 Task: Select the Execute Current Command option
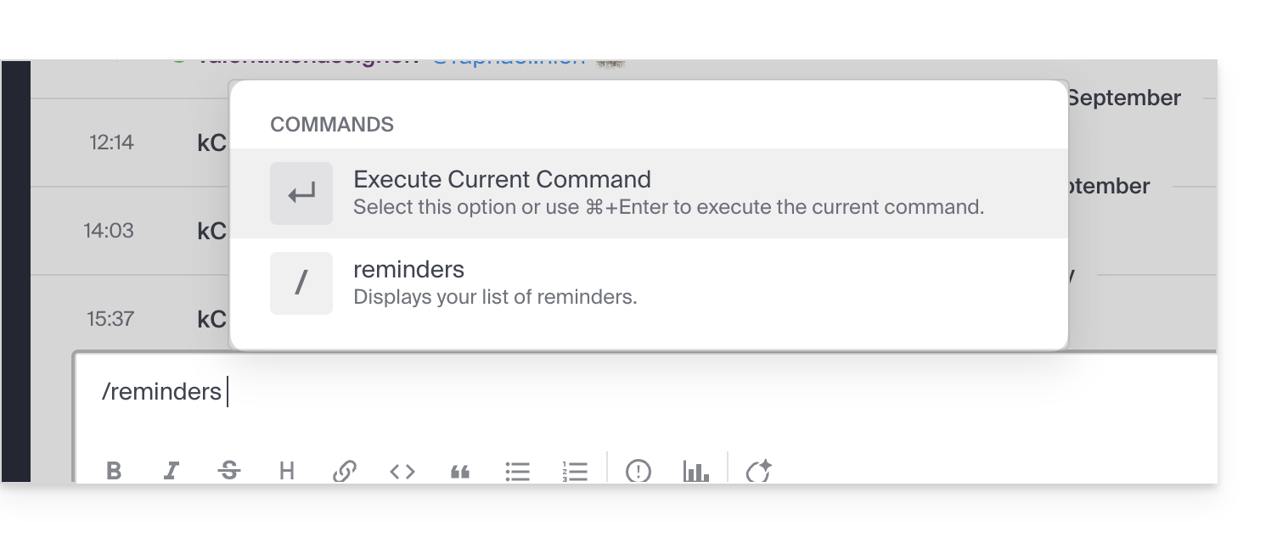click(649, 193)
